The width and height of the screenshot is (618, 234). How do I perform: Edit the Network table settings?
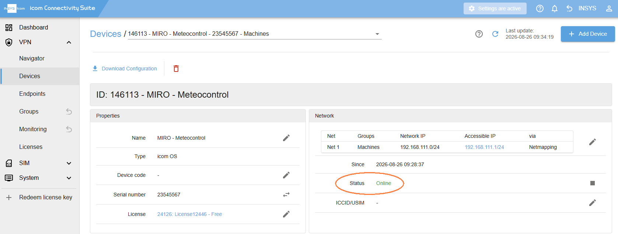click(593, 142)
